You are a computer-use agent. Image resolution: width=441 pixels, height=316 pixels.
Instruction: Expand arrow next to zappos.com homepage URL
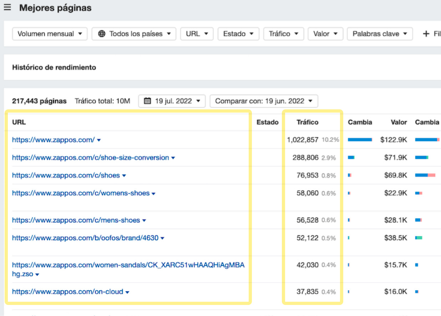coord(99,140)
